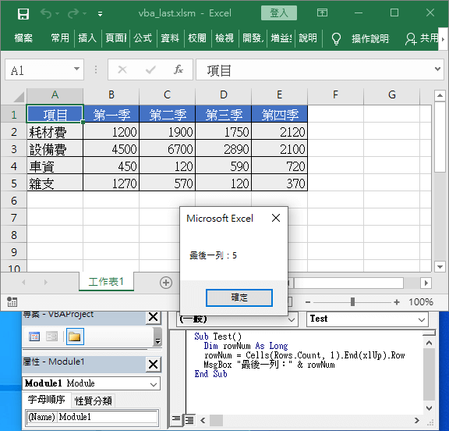Open the 插入 ribbon tab

(87, 38)
